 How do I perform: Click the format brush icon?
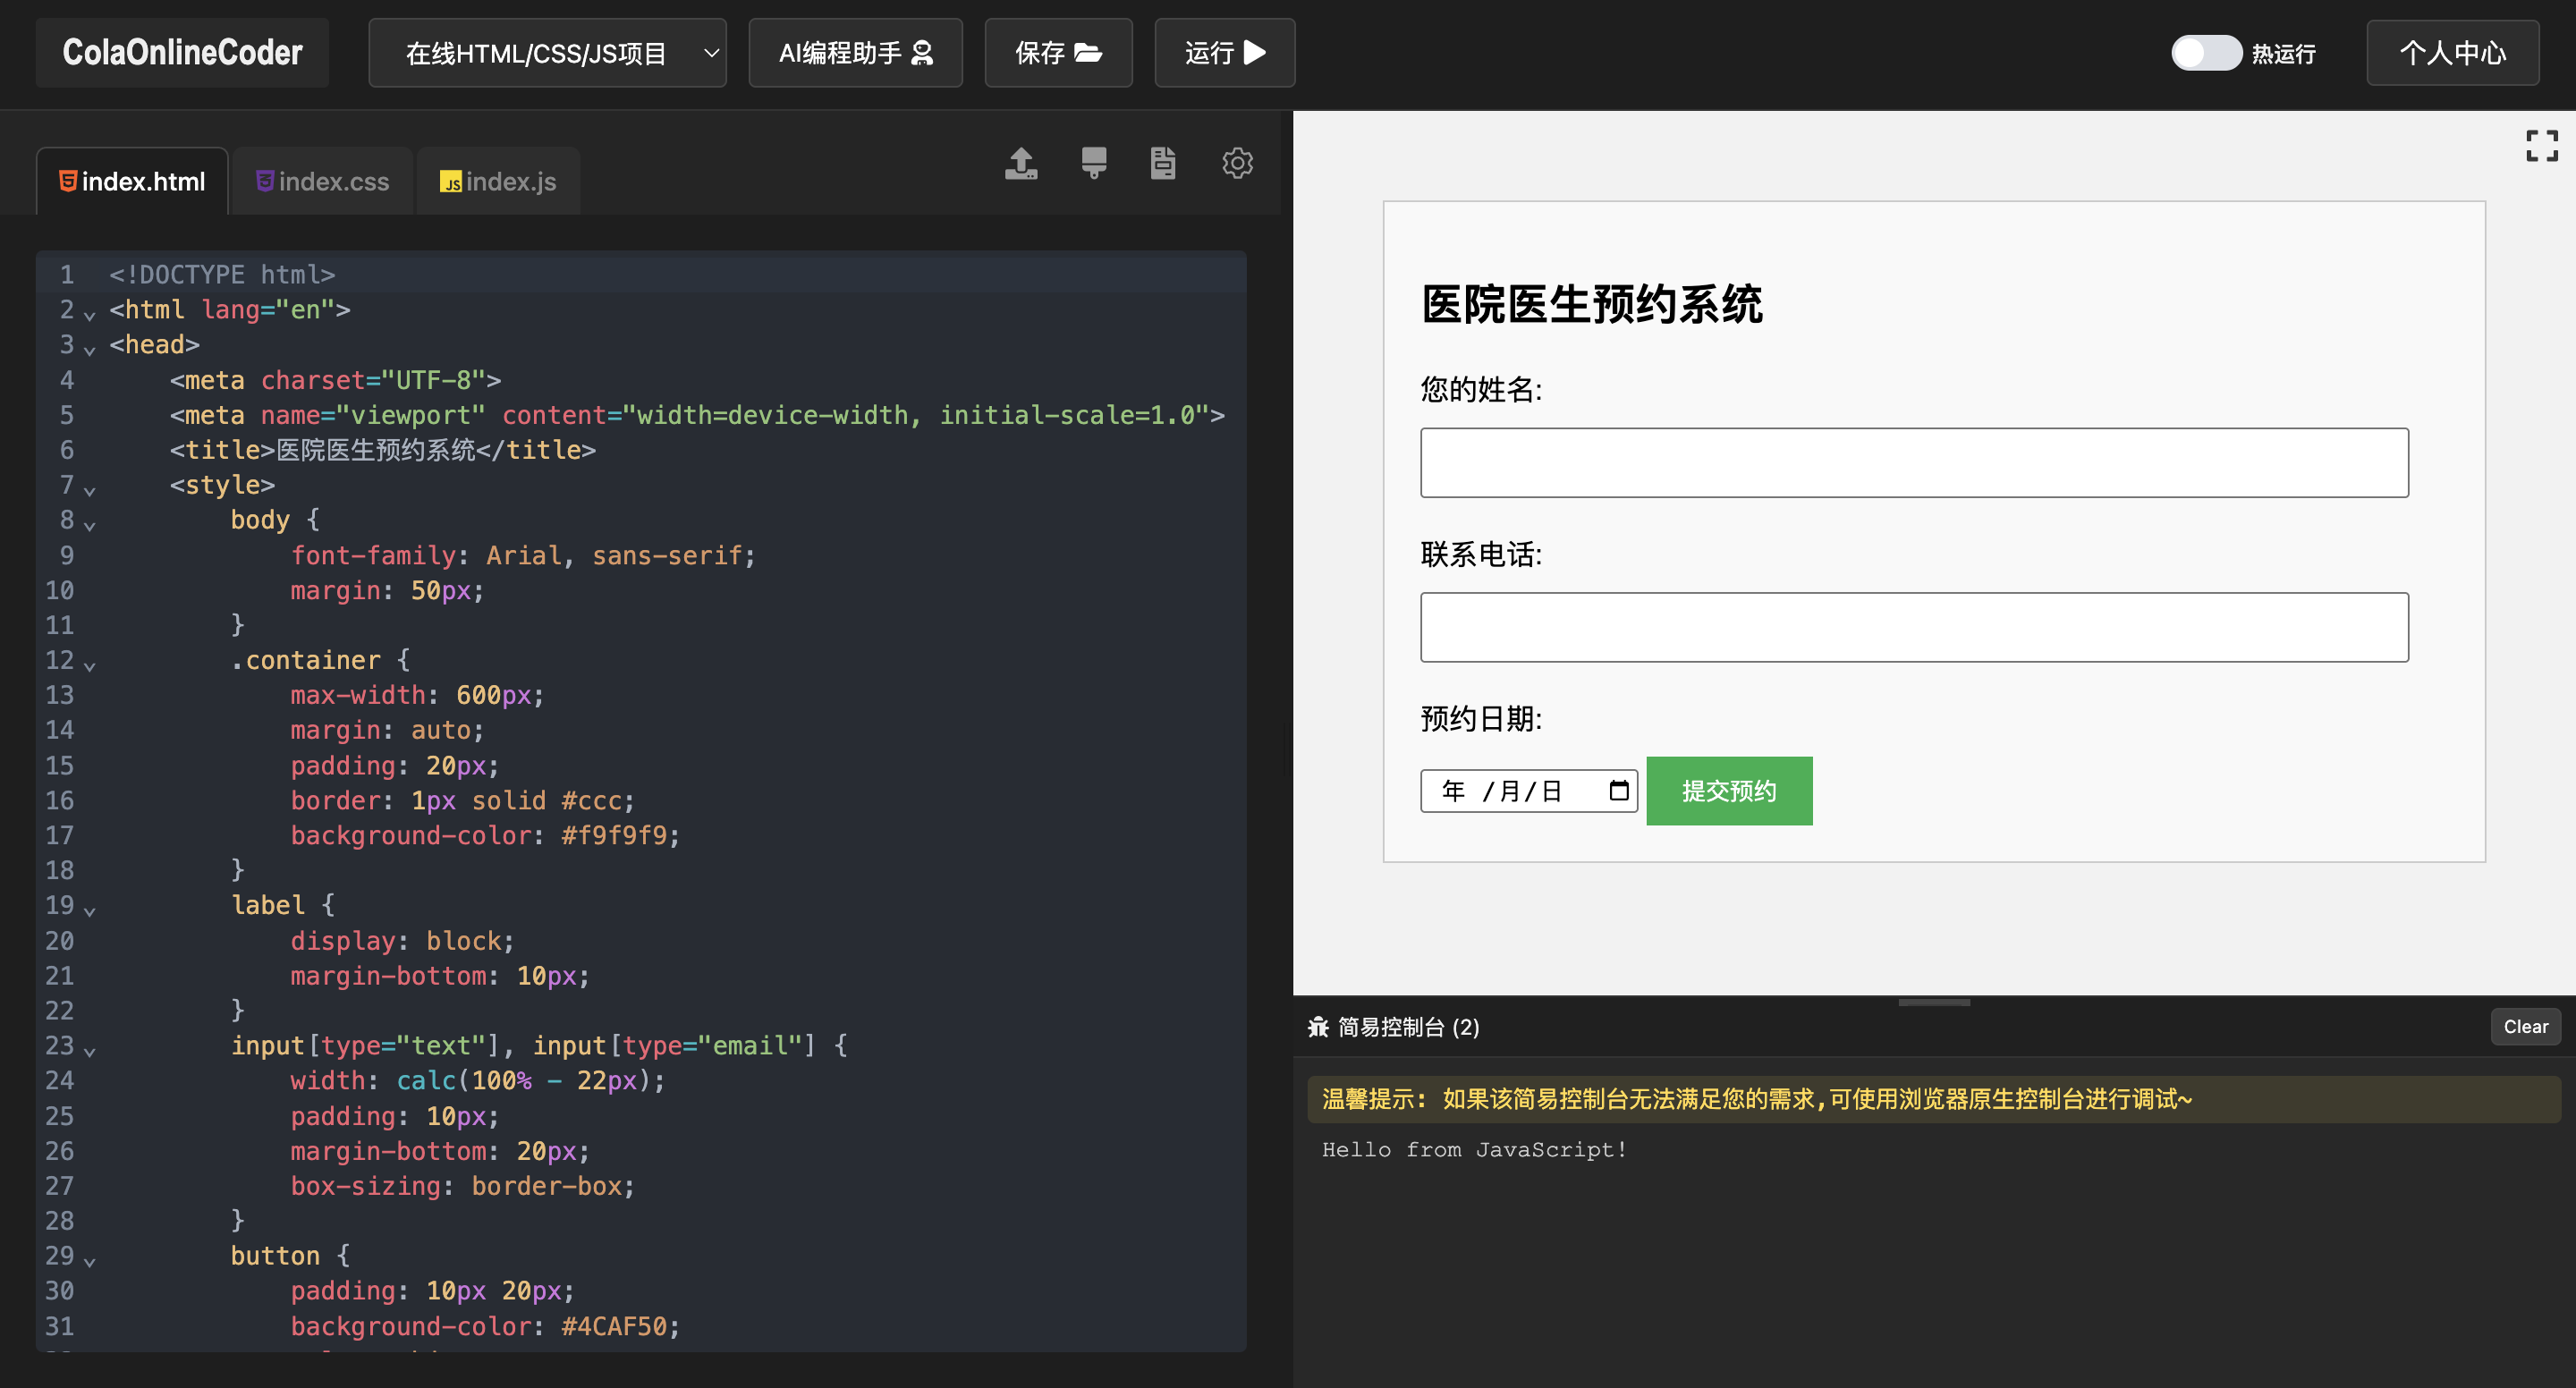point(1093,163)
